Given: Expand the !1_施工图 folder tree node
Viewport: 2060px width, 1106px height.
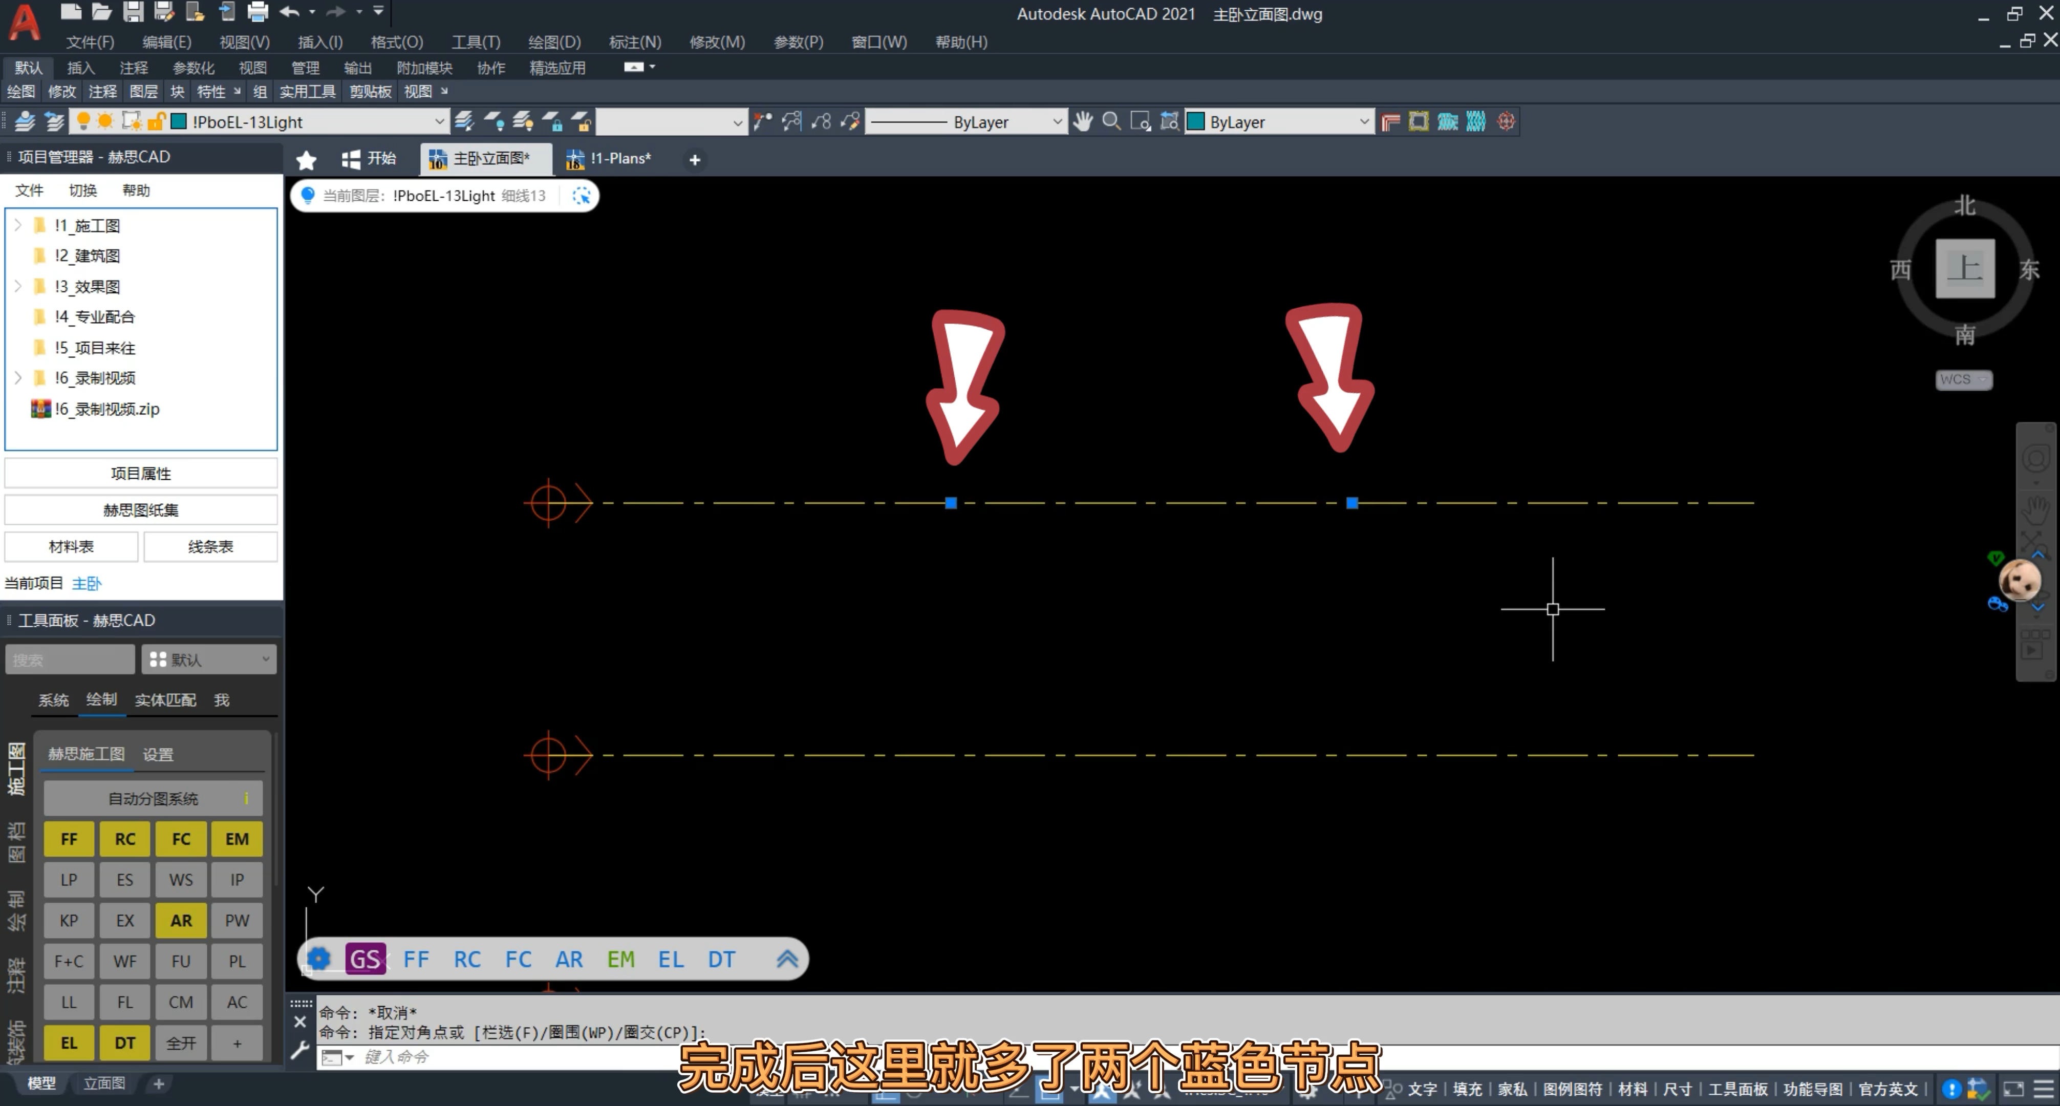Looking at the screenshot, I should pos(18,225).
